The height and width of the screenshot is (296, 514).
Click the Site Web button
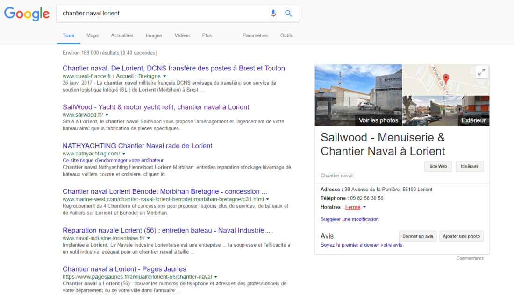coord(438,166)
